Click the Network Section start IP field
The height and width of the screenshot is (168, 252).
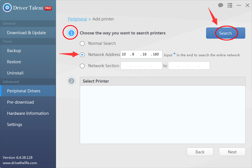[x=141, y=66]
